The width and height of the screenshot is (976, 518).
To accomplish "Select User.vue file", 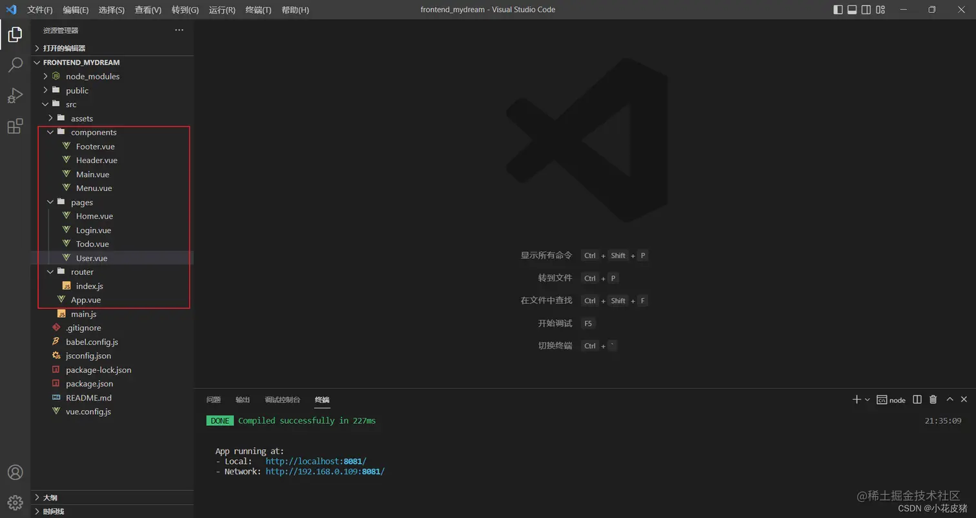I will click(112, 258).
